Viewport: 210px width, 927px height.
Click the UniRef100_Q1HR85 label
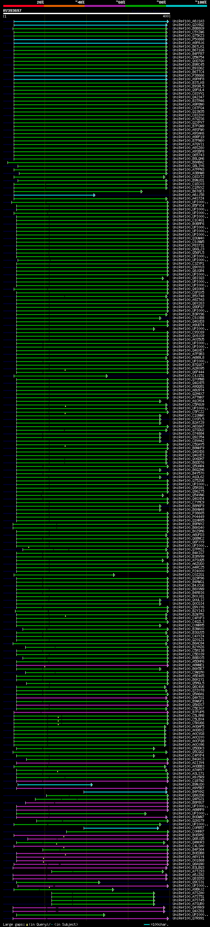point(188,520)
